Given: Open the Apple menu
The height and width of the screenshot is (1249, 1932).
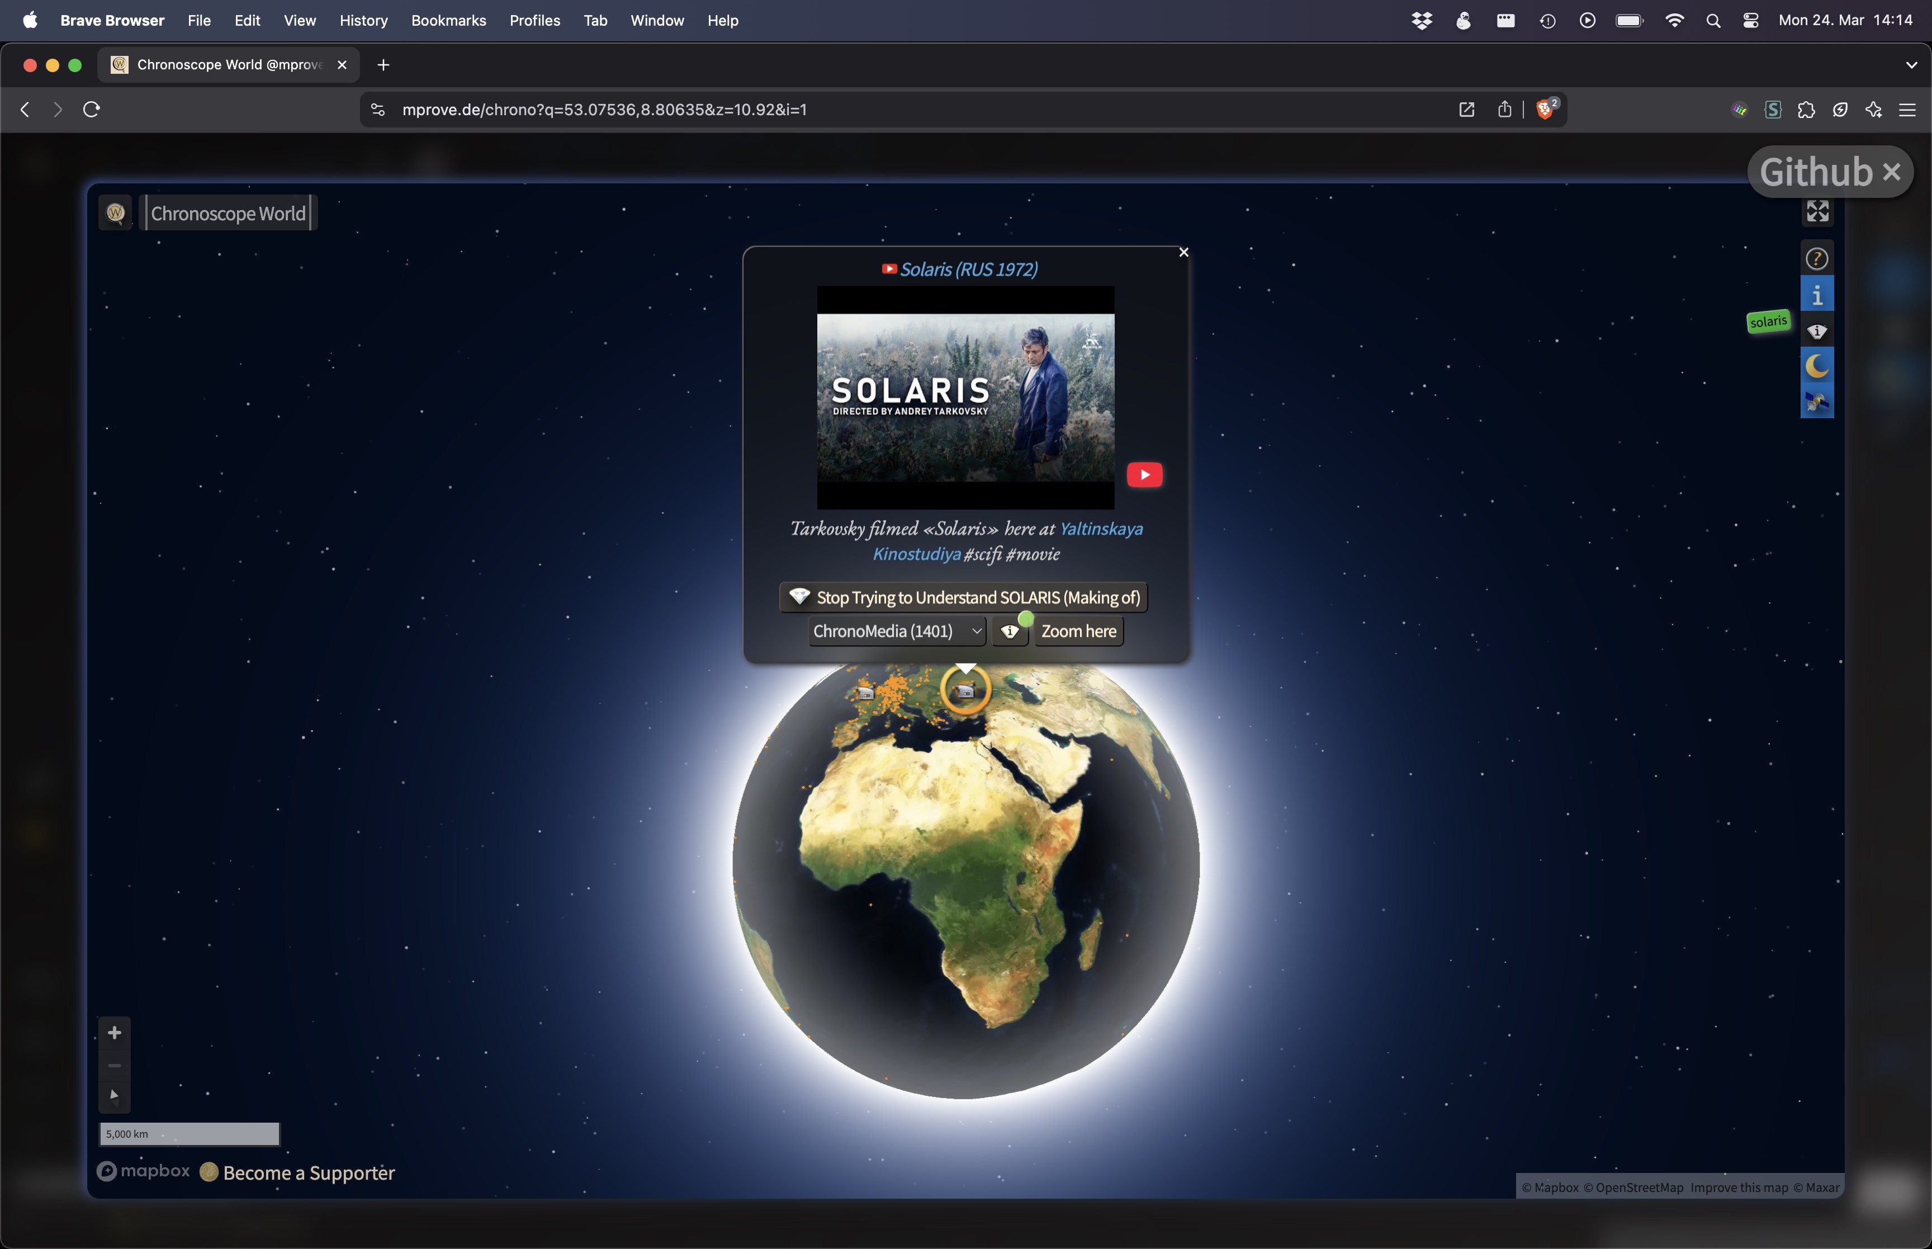Looking at the screenshot, I should [x=30, y=20].
